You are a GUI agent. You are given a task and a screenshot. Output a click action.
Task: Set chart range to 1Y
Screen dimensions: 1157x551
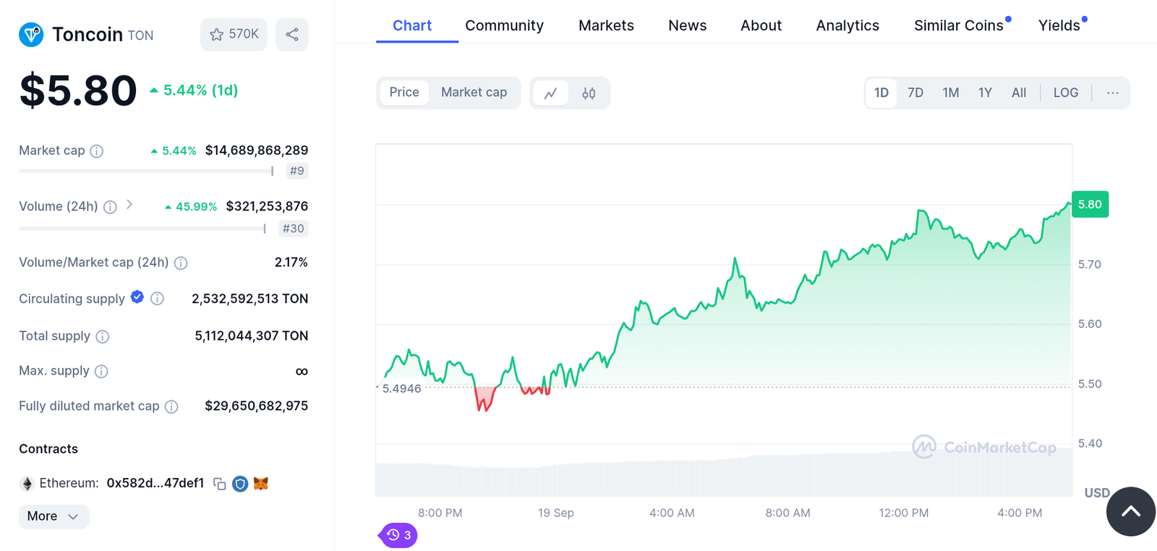pos(985,93)
